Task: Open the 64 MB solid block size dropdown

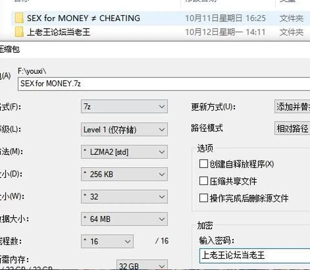Action: [x=124, y=219]
